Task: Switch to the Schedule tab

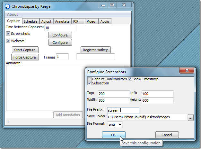Action: pyautogui.click(x=31, y=21)
